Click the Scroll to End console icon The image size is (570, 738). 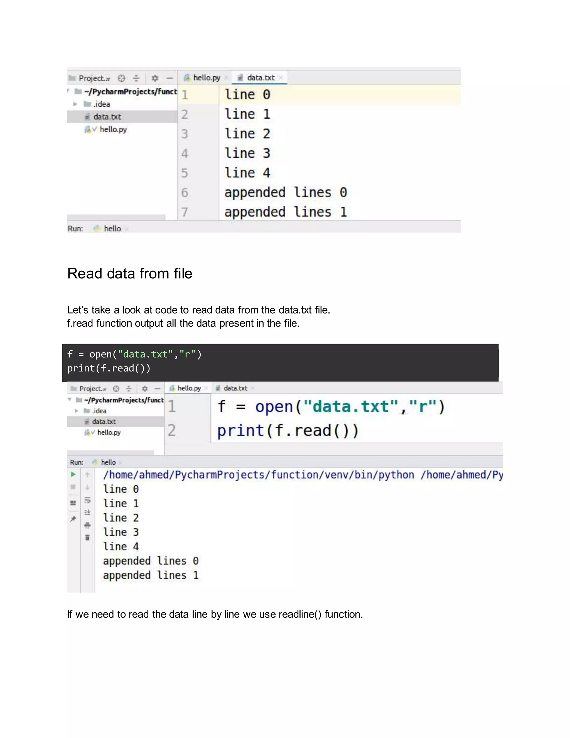tap(87, 512)
